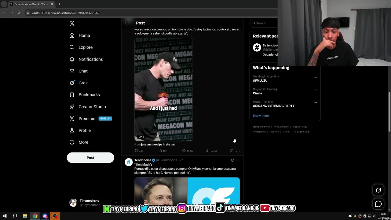Open the Windows Start menu

click(5, 216)
